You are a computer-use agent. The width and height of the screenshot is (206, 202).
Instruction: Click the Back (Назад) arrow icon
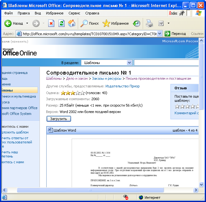pyautogui.click(x=8, y=23)
